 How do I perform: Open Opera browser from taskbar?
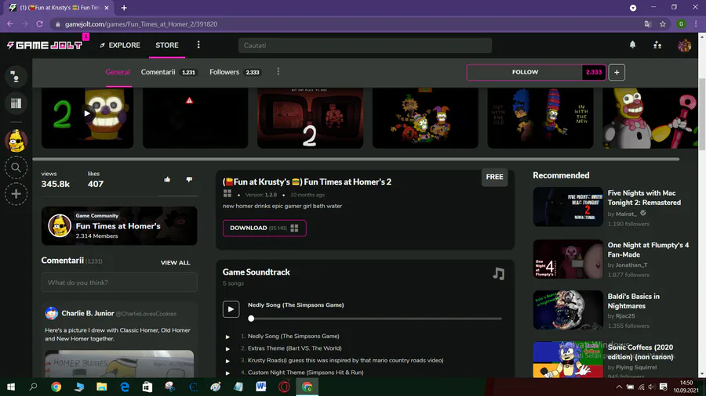[284, 387]
